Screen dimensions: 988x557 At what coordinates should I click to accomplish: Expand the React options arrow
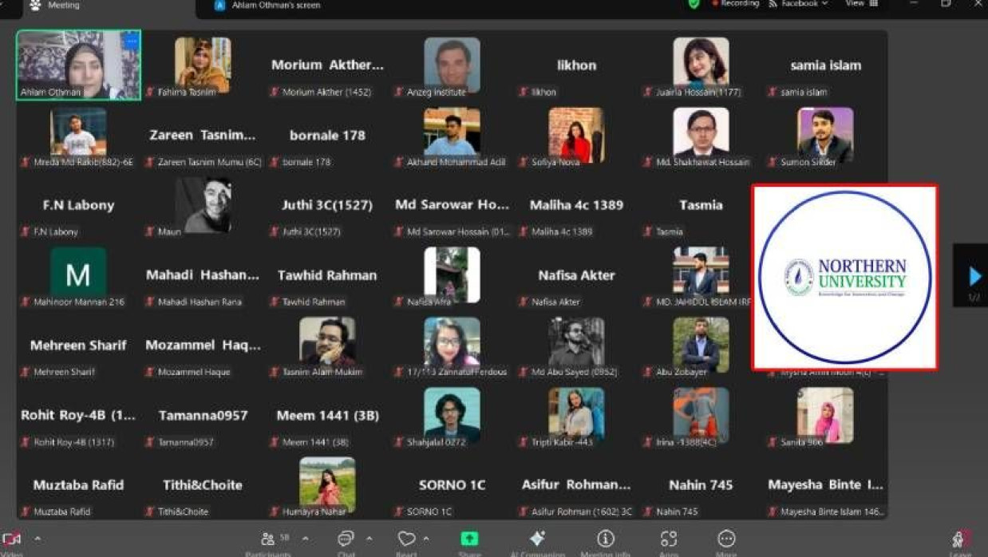click(426, 539)
